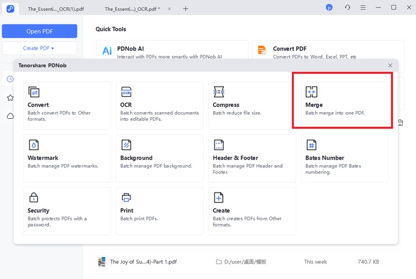
Task: Open the Background tool icon
Action: (126, 145)
